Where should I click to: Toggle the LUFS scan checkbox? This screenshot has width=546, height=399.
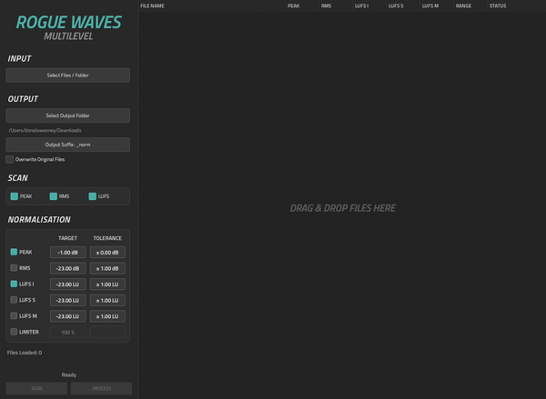pyautogui.click(x=92, y=196)
